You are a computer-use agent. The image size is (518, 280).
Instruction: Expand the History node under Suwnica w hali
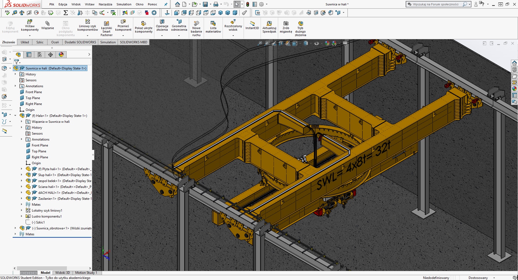point(15,74)
